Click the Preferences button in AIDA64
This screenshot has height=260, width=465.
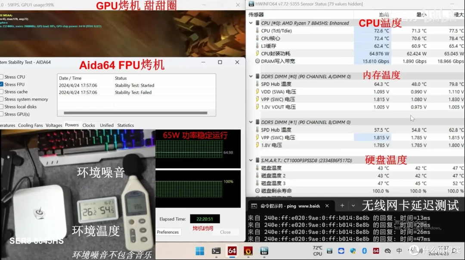(168, 232)
